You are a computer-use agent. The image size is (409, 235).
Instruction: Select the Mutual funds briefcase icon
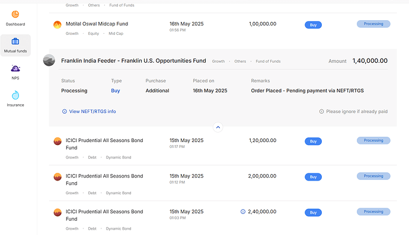[15, 41]
